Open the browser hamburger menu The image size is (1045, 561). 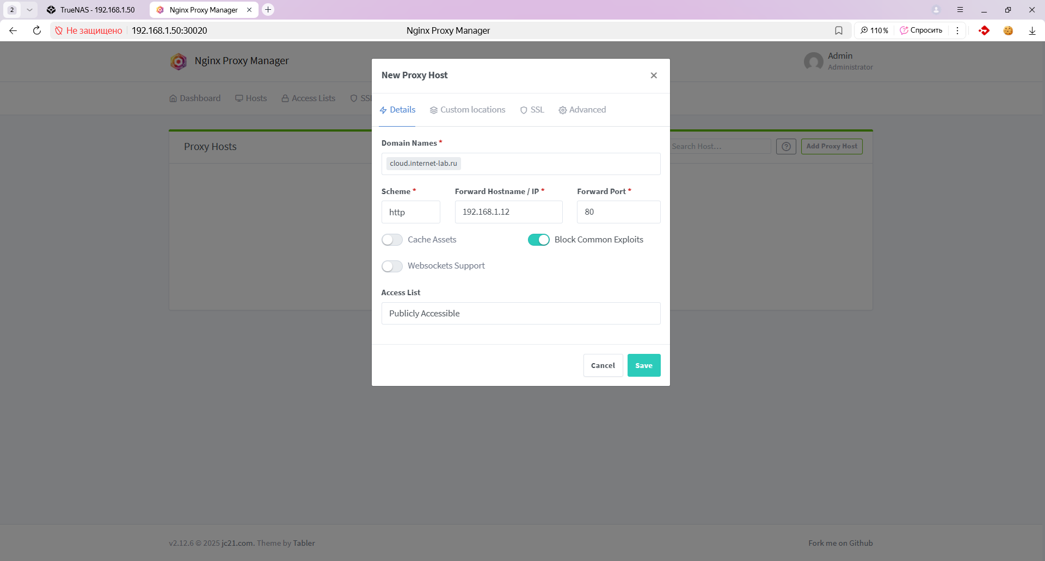pos(960,10)
